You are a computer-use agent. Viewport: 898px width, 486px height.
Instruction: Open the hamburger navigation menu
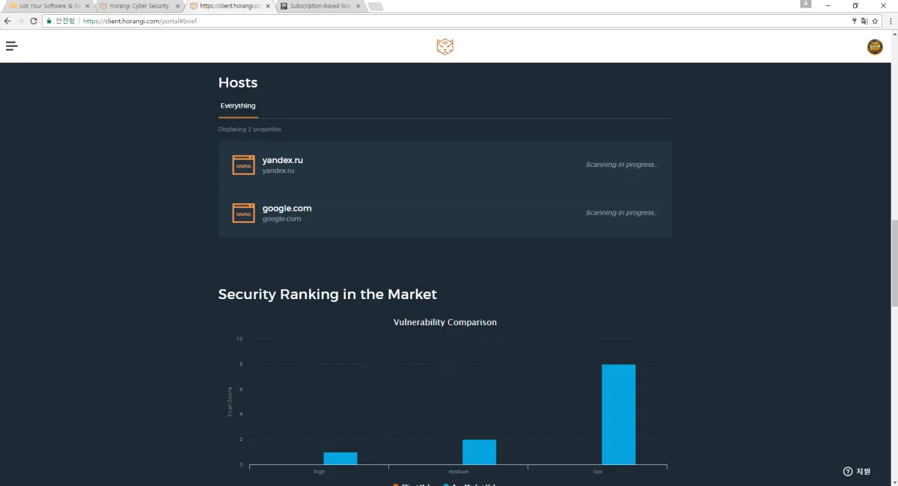[11, 46]
